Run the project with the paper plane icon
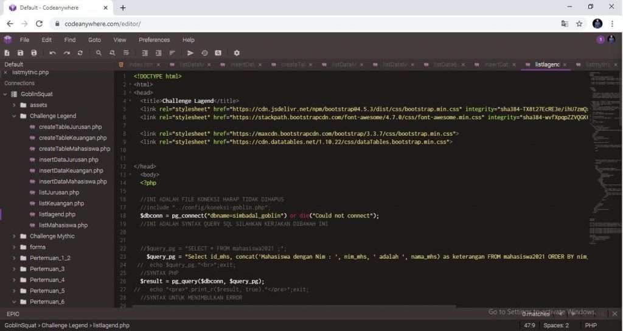This screenshot has height=331, width=623. pos(190,53)
